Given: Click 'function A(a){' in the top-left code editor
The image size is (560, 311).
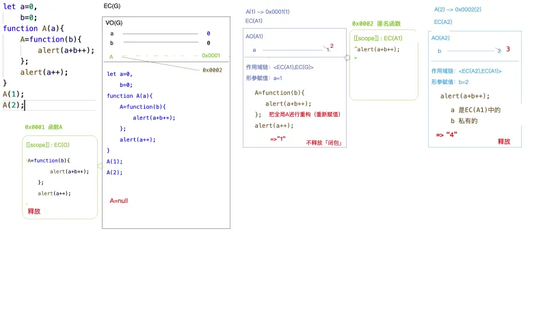Looking at the screenshot, I should pos(34,29).
